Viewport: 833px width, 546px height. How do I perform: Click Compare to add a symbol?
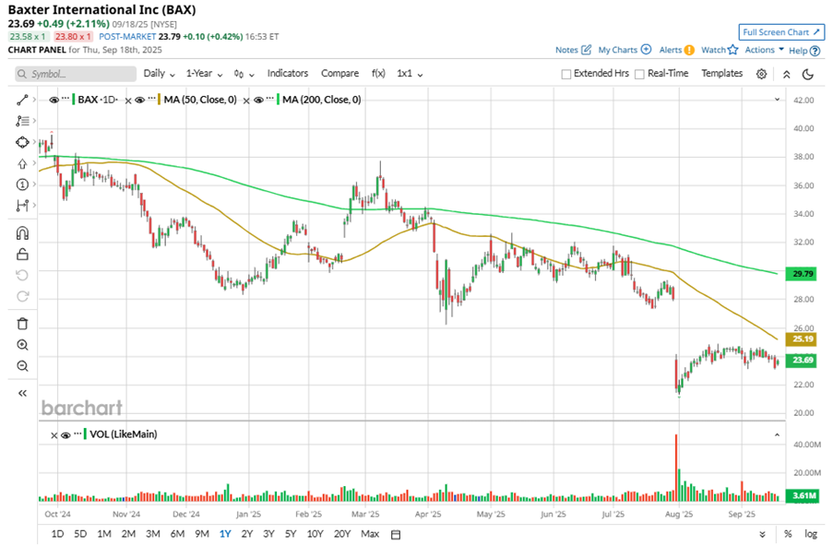click(340, 74)
